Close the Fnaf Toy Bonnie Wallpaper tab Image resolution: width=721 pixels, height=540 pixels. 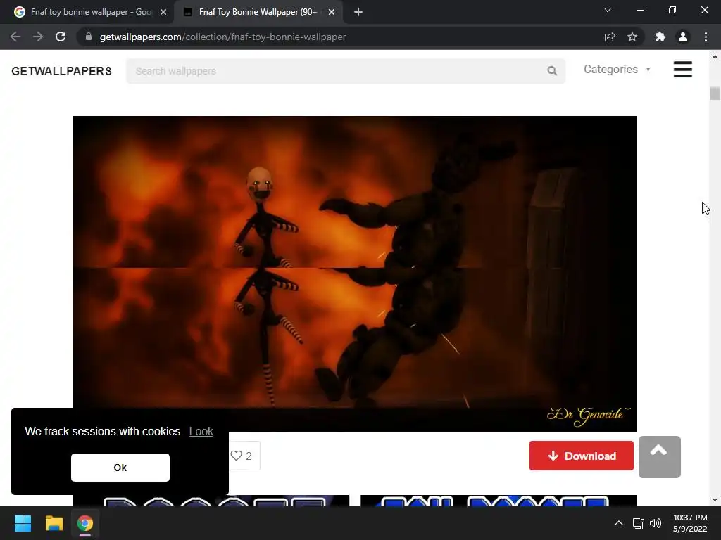[x=332, y=12]
